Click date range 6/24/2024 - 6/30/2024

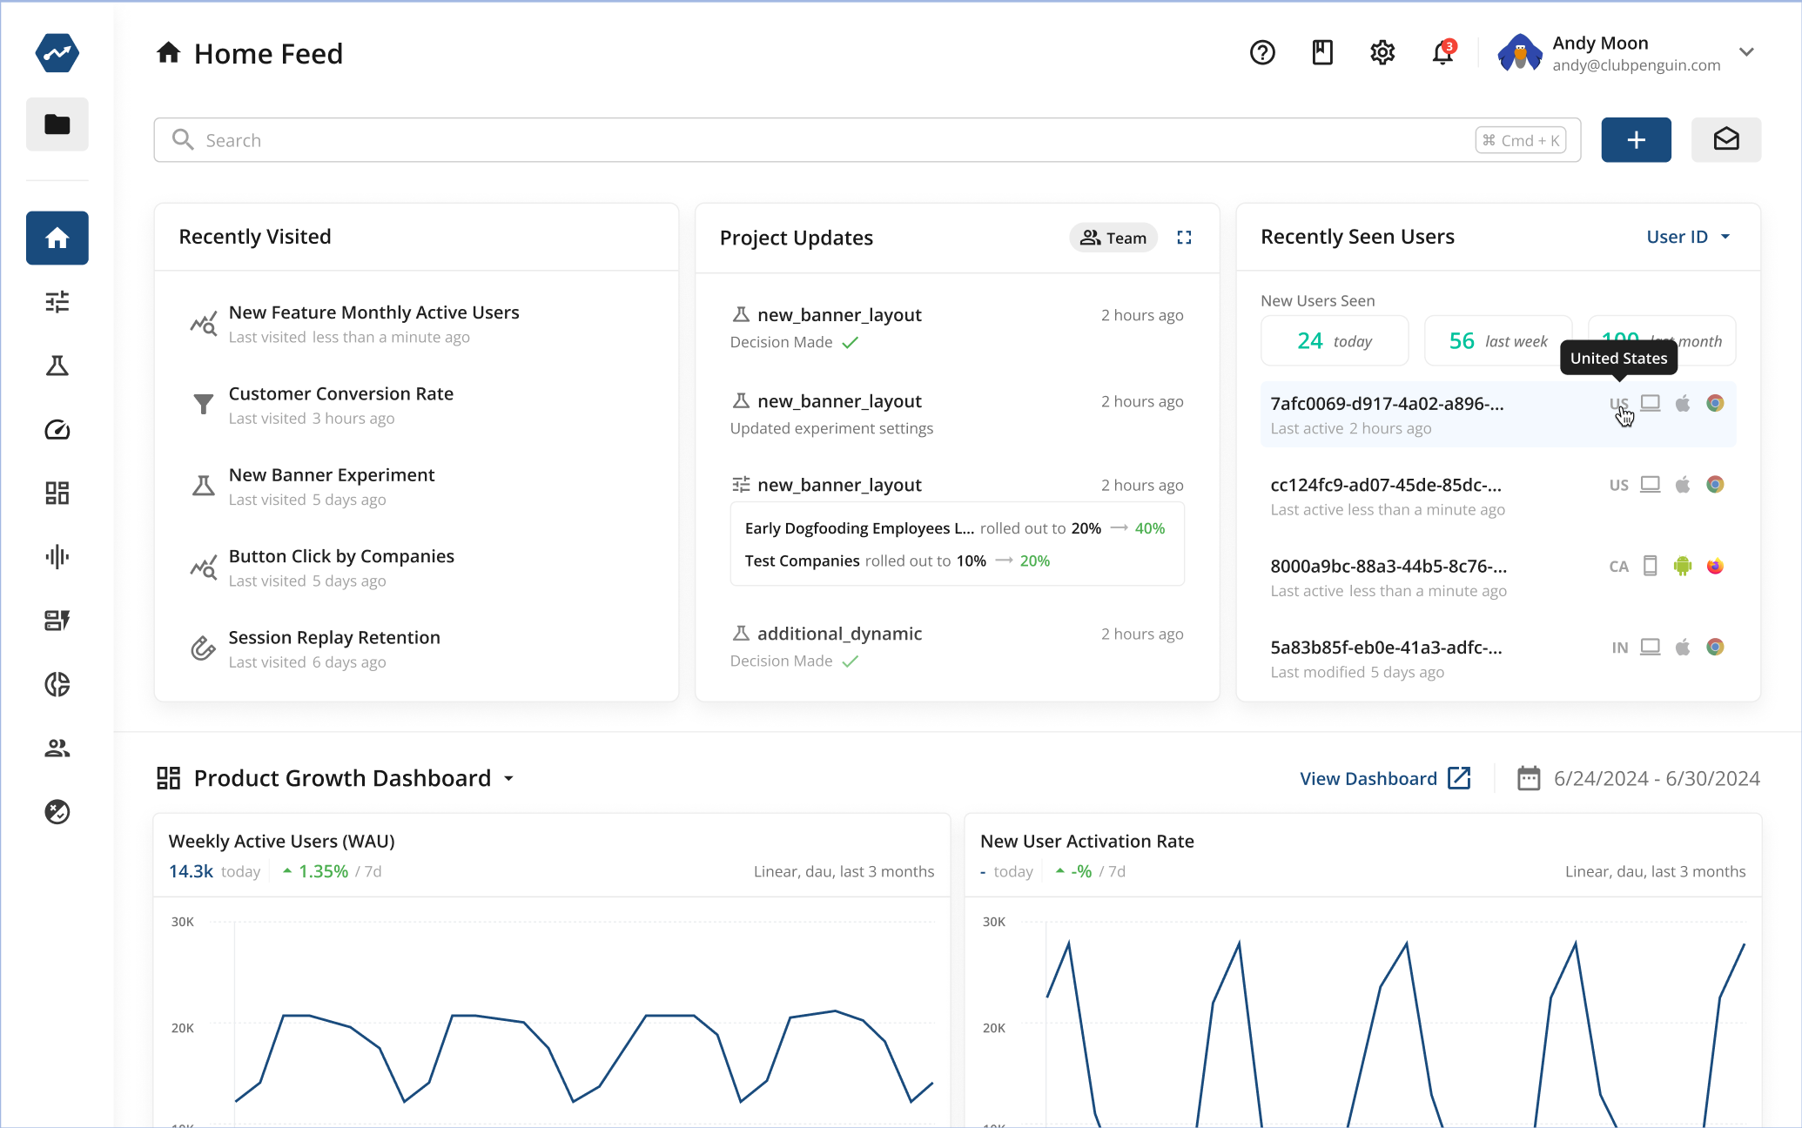[x=1657, y=778]
